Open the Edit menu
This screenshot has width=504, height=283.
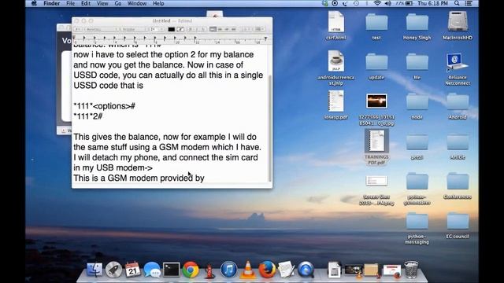pyautogui.click(x=86, y=3)
